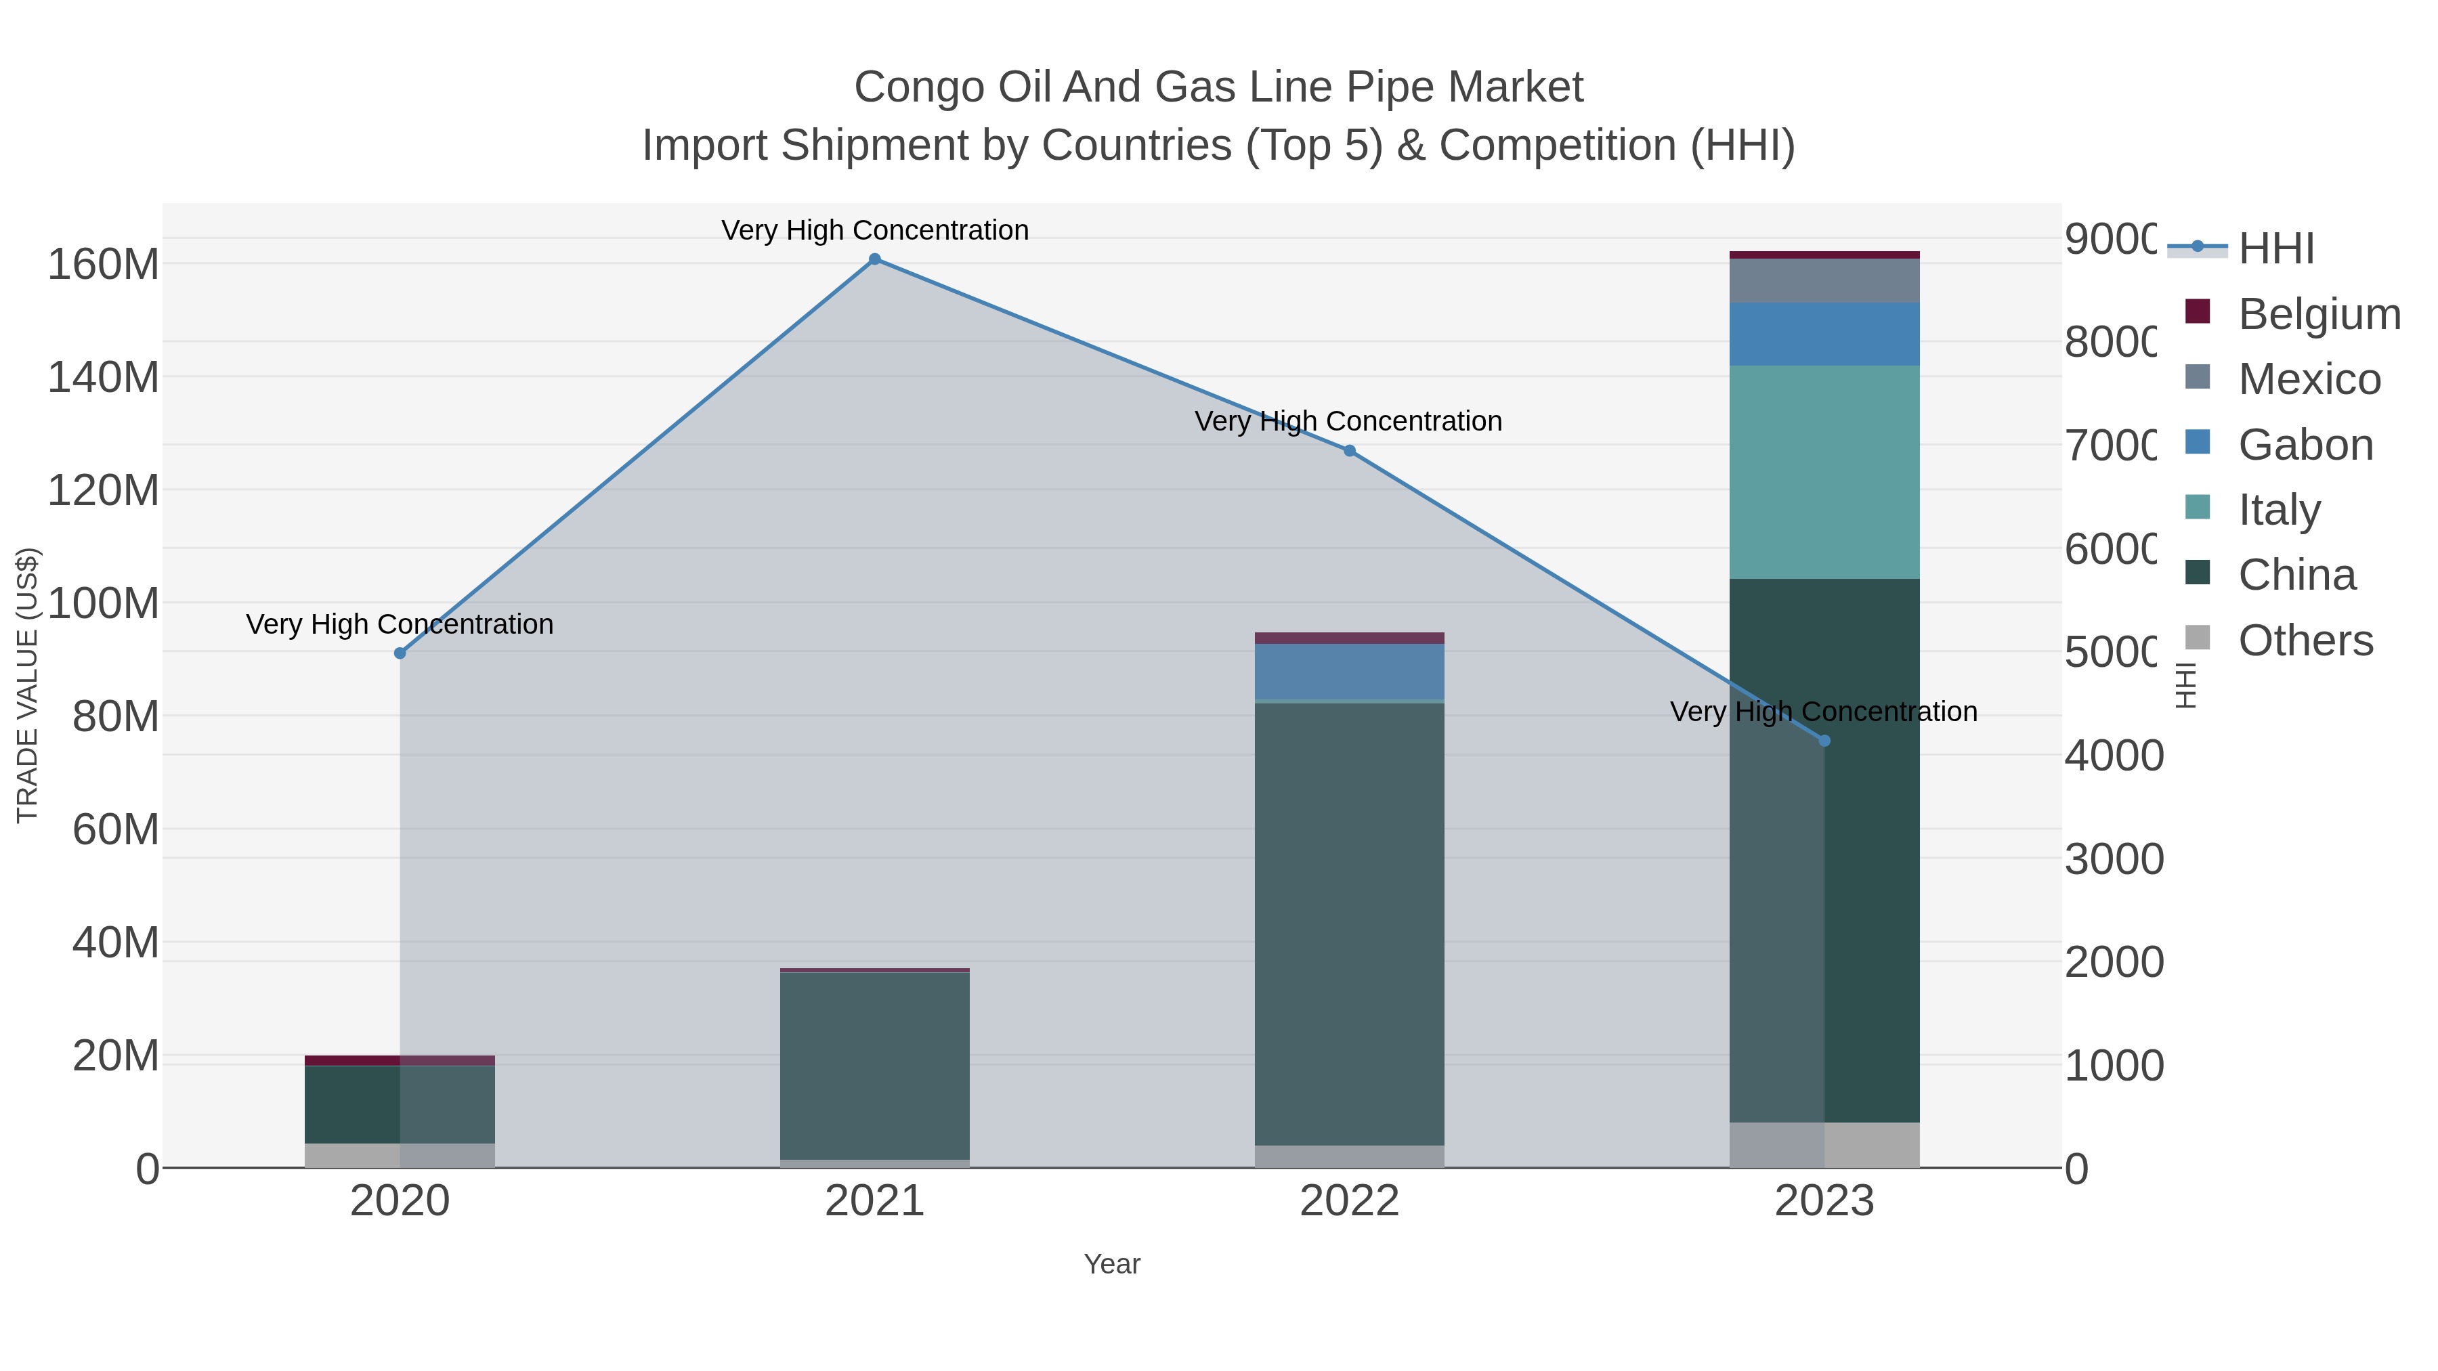Click the Italy bar segment for 2023
2438x1371 pixels.
point(1824,472)
